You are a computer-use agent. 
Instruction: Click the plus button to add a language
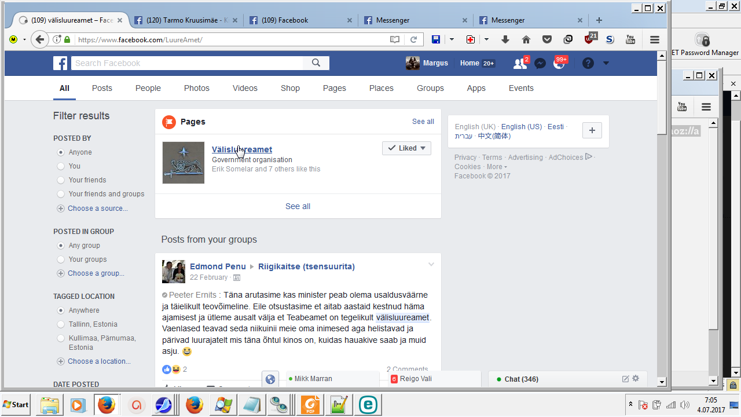592,130
